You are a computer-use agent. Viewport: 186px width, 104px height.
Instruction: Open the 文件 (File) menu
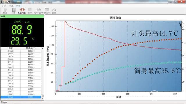tap(4, 5)
